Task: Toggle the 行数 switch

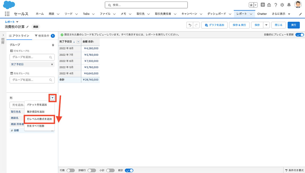Action: coord(71,171)
